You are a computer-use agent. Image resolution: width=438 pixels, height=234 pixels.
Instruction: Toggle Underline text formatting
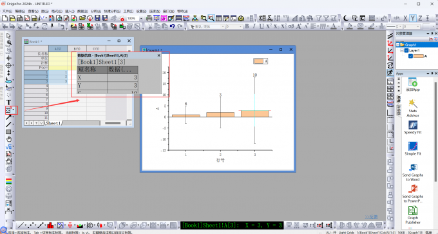point(261,26)
